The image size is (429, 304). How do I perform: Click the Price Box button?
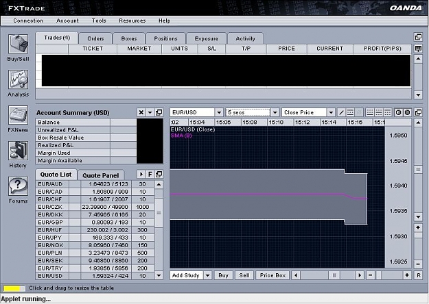[x=273, y=275]
